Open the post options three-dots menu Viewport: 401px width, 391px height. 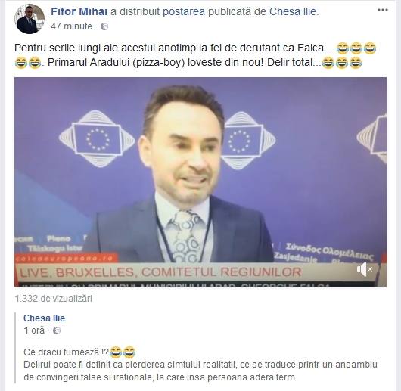tap(383, 11)
